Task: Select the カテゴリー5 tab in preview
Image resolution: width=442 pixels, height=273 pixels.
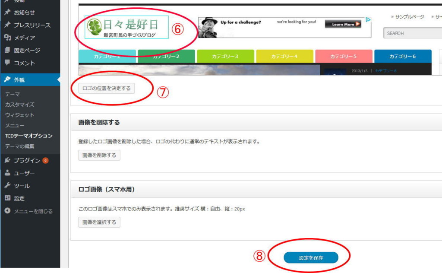Action: pyautogui.click(x=344, y=57)
